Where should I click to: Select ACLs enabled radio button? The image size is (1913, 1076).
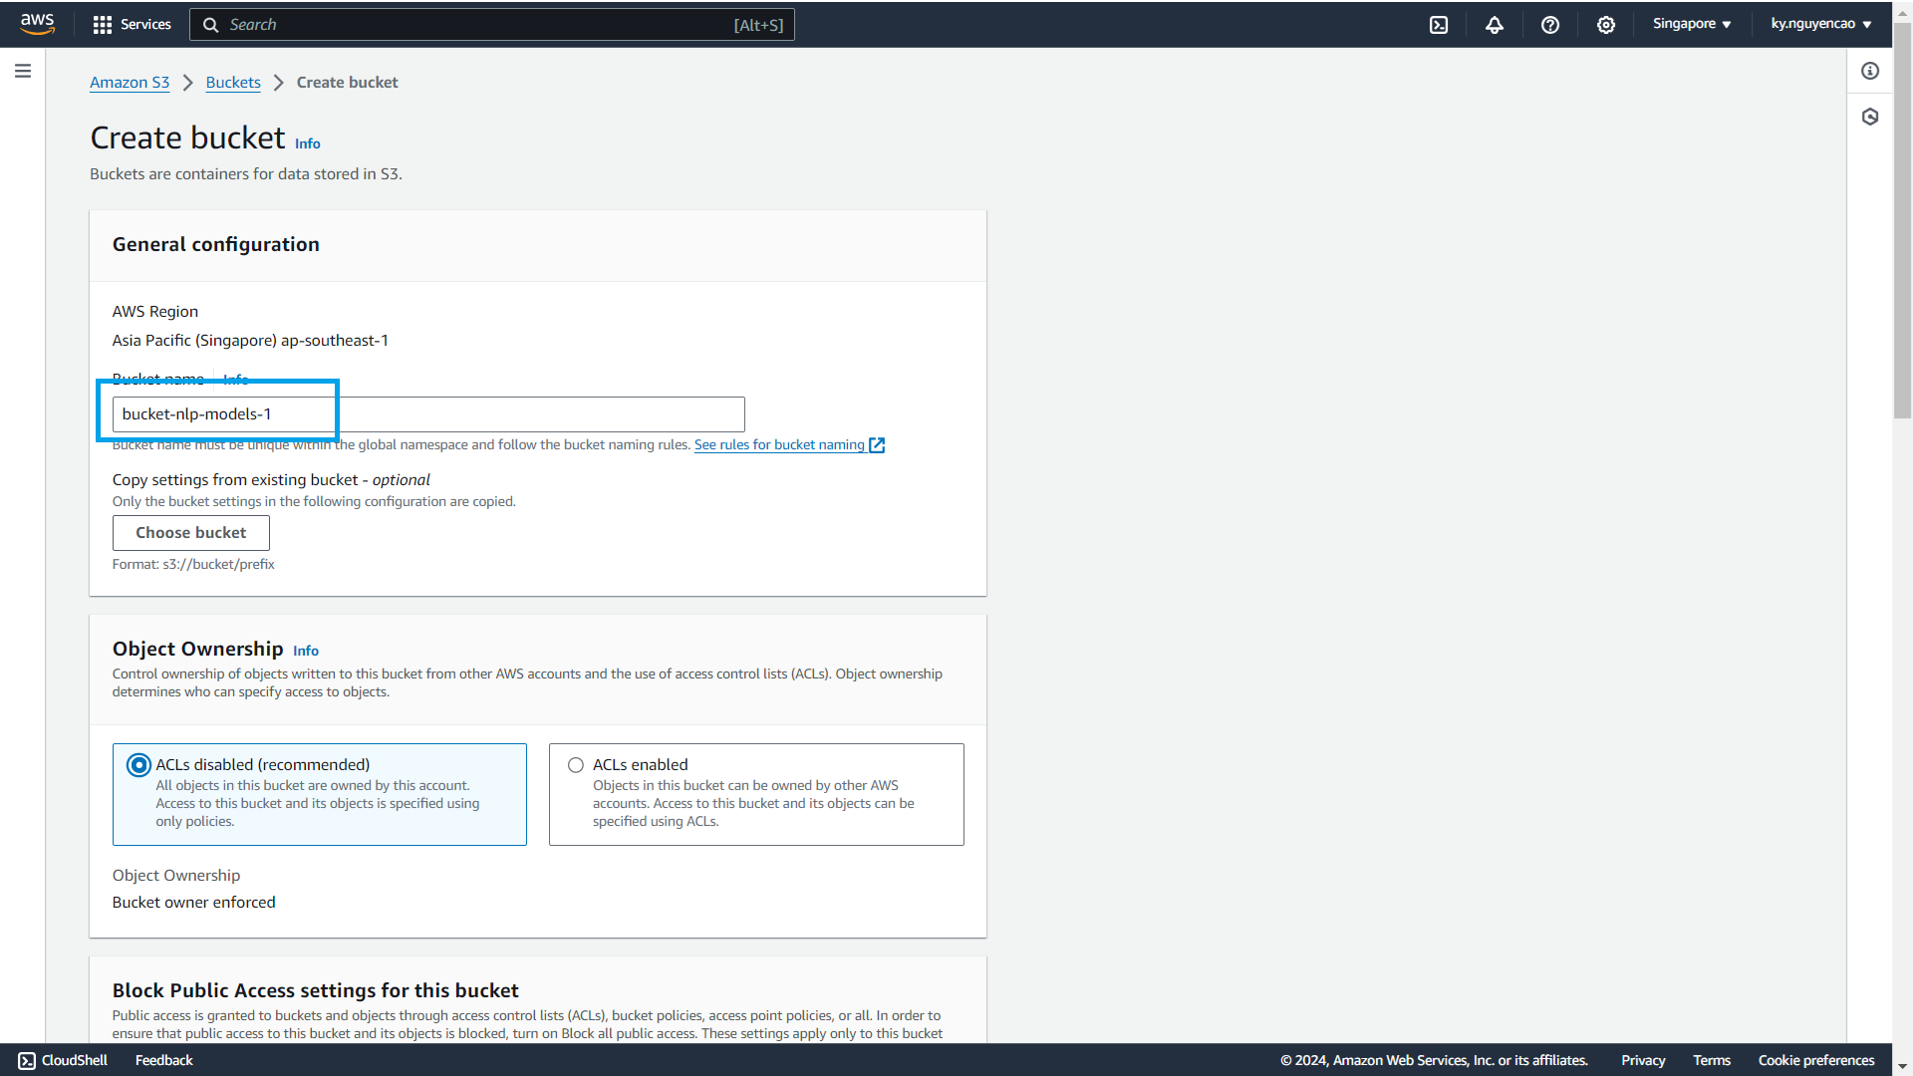click(574, 764)
